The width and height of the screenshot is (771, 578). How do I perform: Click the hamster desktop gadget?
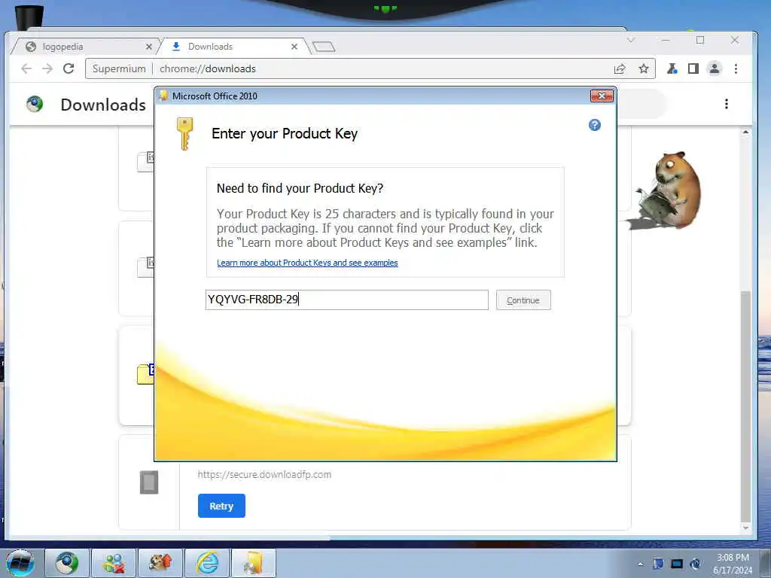click(x=666, y=190)
